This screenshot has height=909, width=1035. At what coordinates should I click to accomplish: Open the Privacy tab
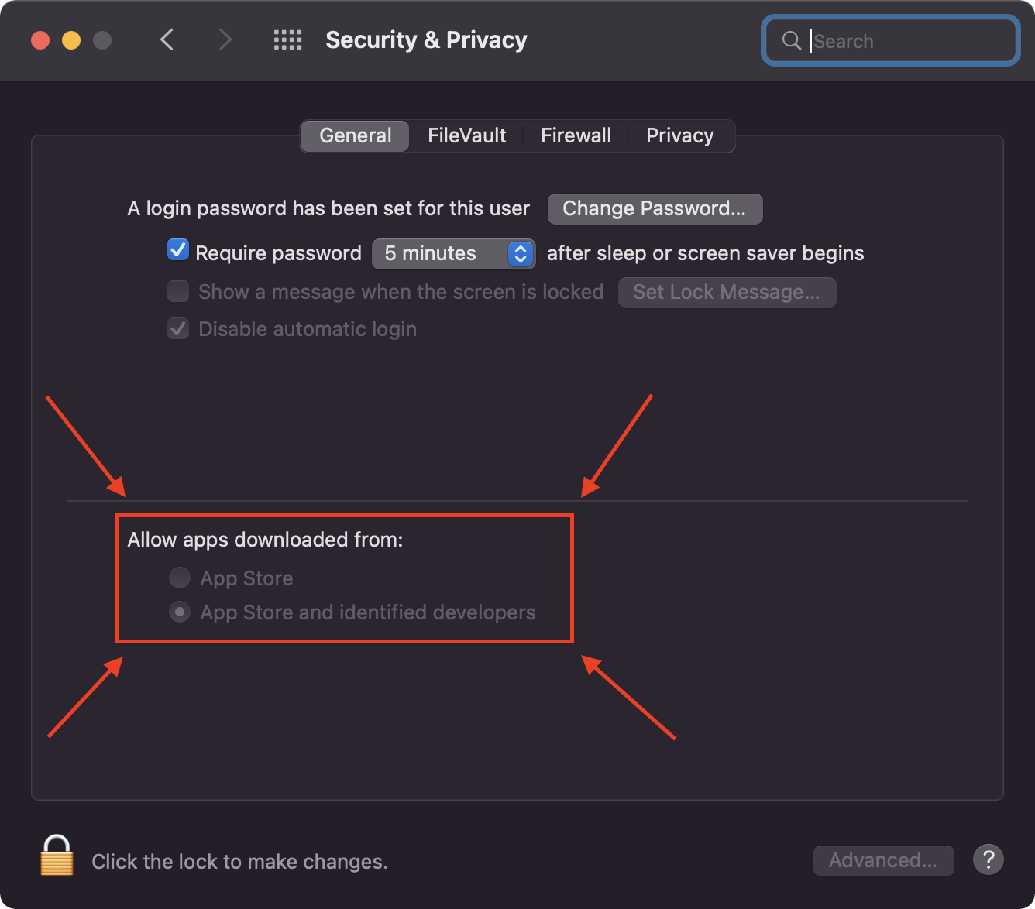coord(679,135)
